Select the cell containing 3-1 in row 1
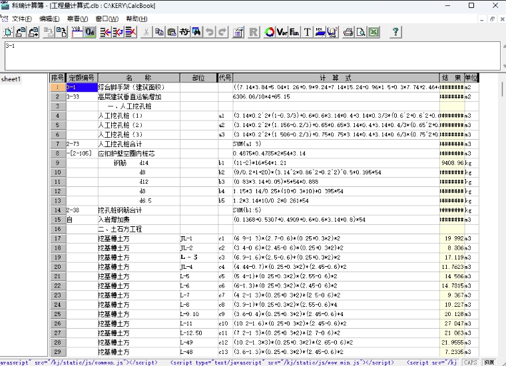Viewport: 506px width, 366px height. click(81, 87)
